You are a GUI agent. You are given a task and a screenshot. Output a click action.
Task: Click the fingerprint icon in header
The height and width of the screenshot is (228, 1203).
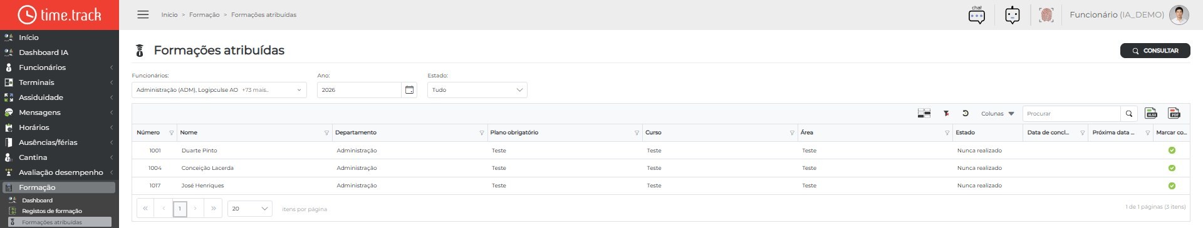point(1046,14)
